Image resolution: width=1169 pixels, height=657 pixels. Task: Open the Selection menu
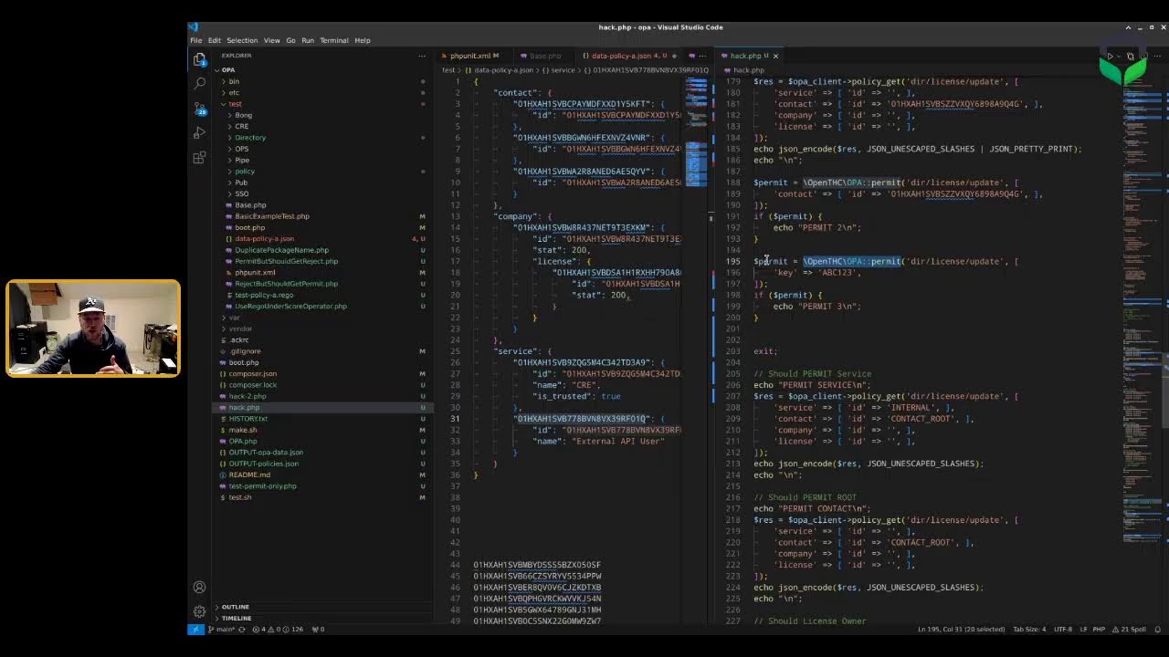pos(242,40)
